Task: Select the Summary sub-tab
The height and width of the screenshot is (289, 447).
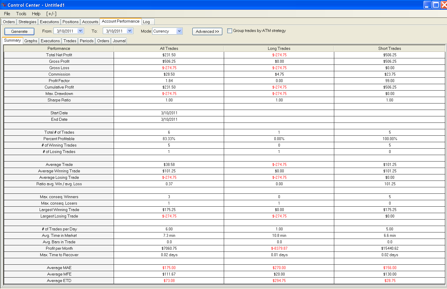Action: (12, 40)
